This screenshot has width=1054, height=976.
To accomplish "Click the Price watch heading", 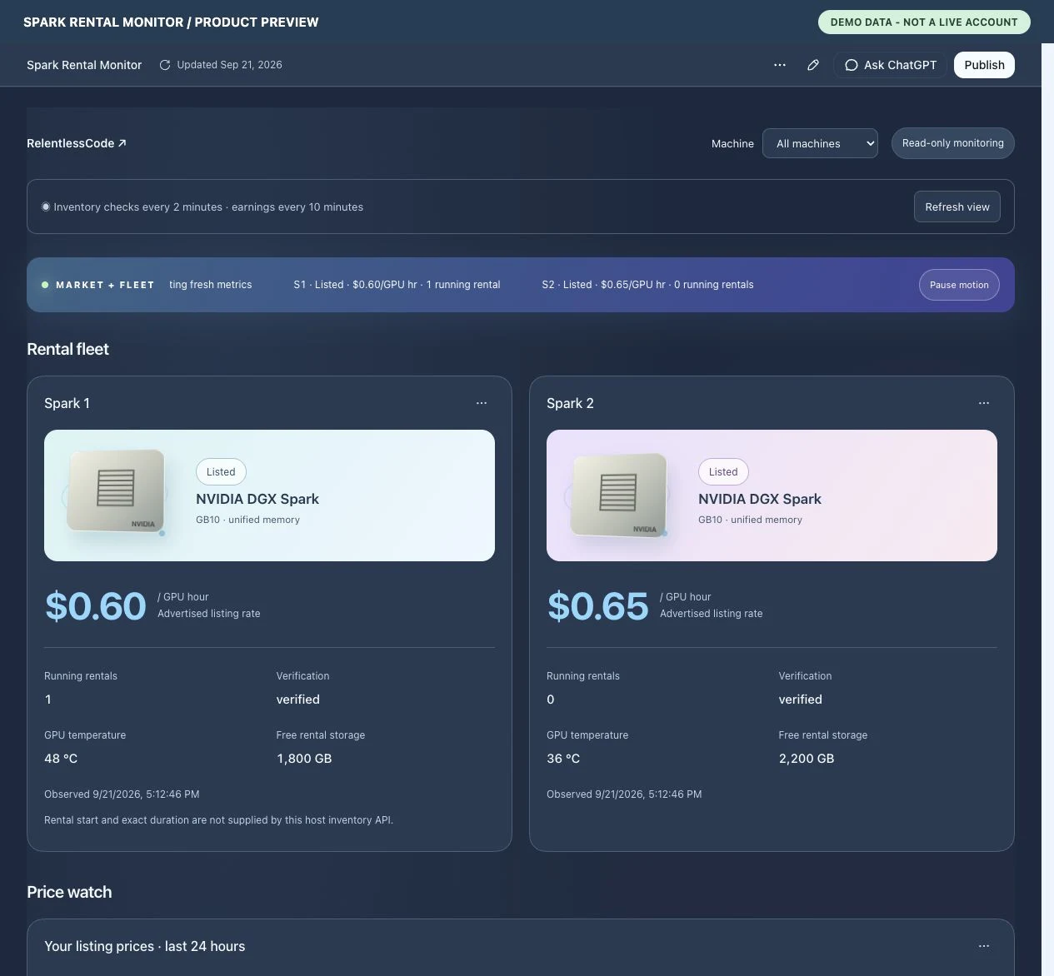I will click(69, 892).
